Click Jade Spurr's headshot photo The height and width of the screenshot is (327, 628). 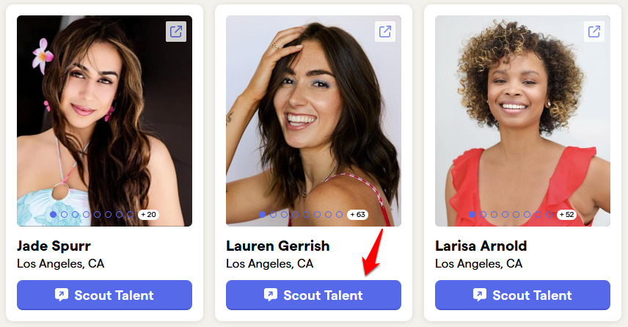104,121
